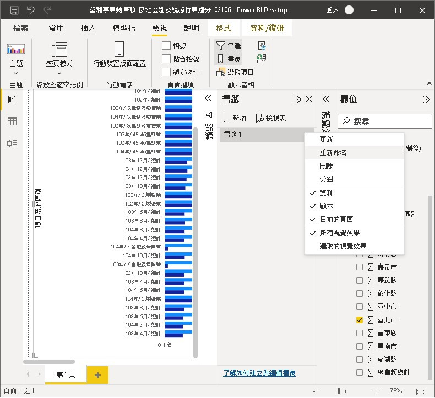
Task: Open the 選取項目 selection pane
Action: point(235,72)
